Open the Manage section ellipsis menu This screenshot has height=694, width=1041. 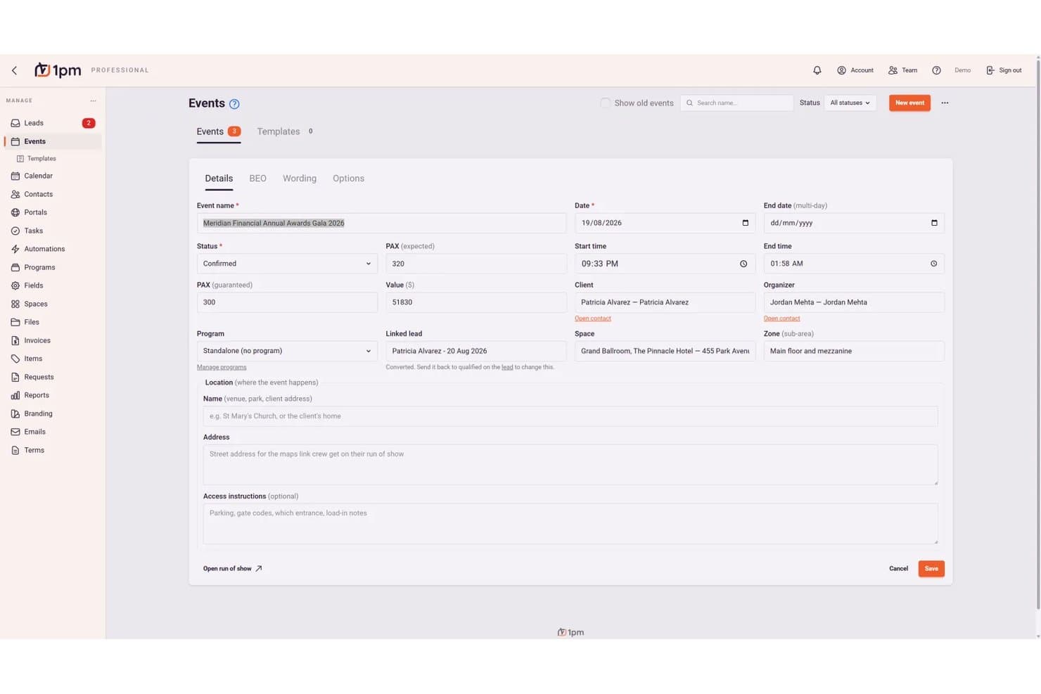(93, 101)
